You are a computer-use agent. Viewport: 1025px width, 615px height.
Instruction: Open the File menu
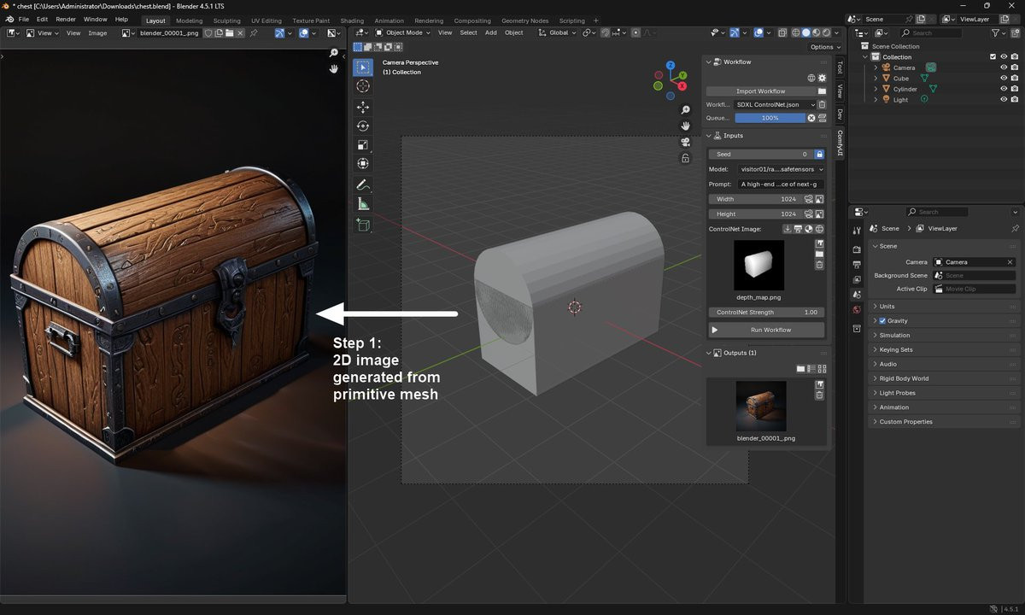point(23,19)
